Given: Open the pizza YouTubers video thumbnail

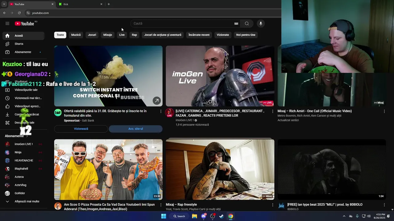Looking at the screenshot, I should pyautogui.click(x=108, y=169).
